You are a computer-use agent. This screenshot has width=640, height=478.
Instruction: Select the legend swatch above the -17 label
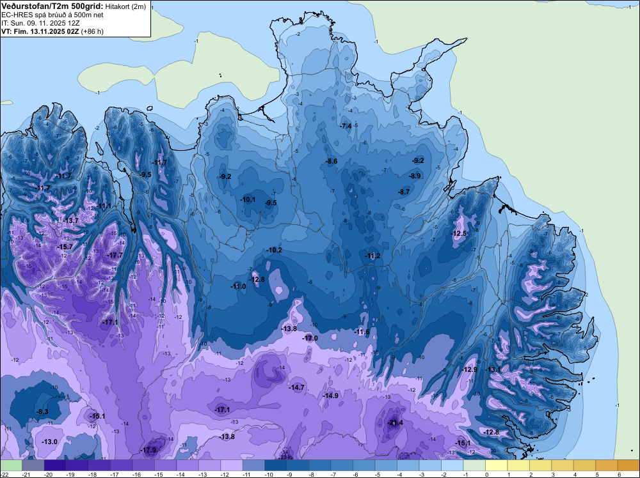point(121,465)
